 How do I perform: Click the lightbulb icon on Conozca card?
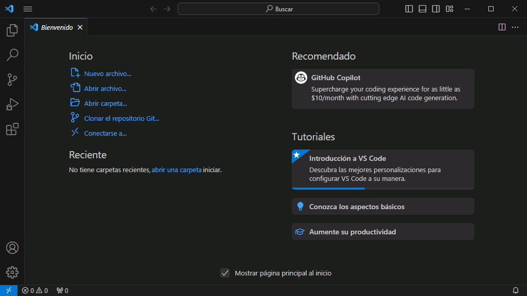coord(300,207)
